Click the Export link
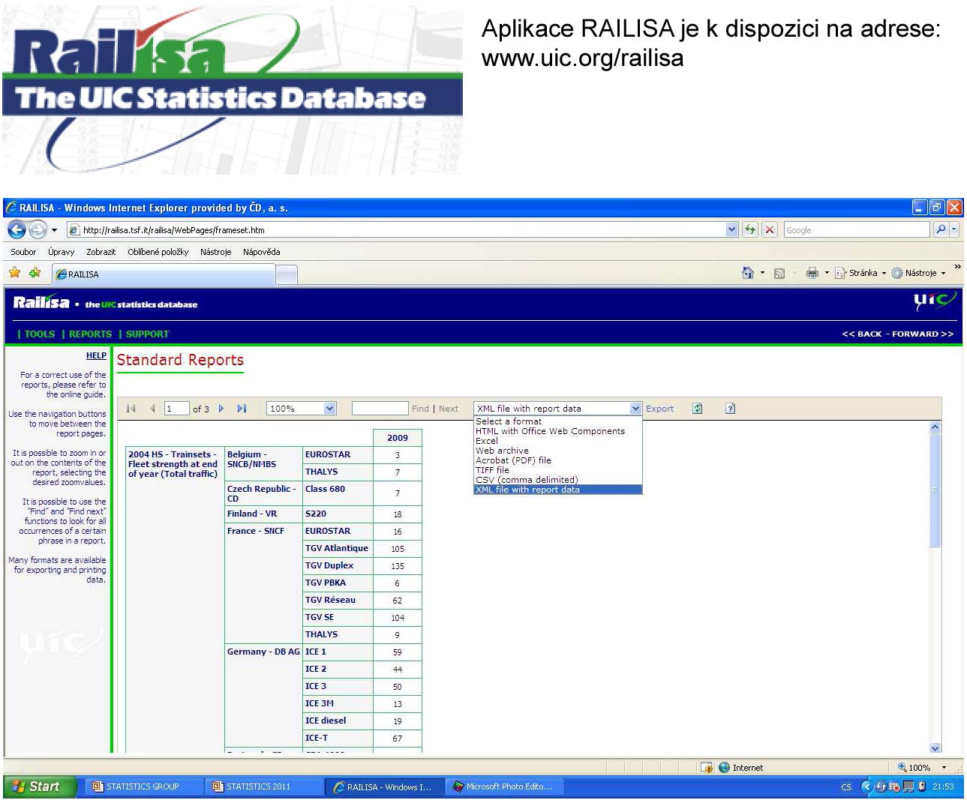 660,409
